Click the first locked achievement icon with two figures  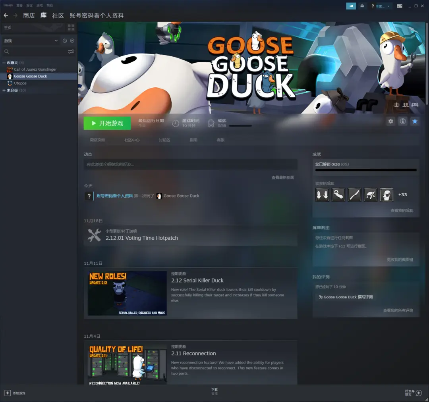coord(322,195)
